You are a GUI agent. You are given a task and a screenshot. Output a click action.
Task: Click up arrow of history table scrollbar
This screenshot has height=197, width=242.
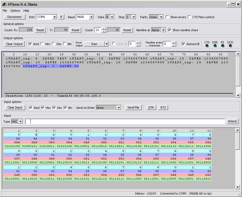point(238,130)
